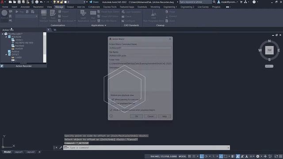The height and width of the screenshot is (159, 283).
Task: Click the command line input field
Action: tap(148, 148)
